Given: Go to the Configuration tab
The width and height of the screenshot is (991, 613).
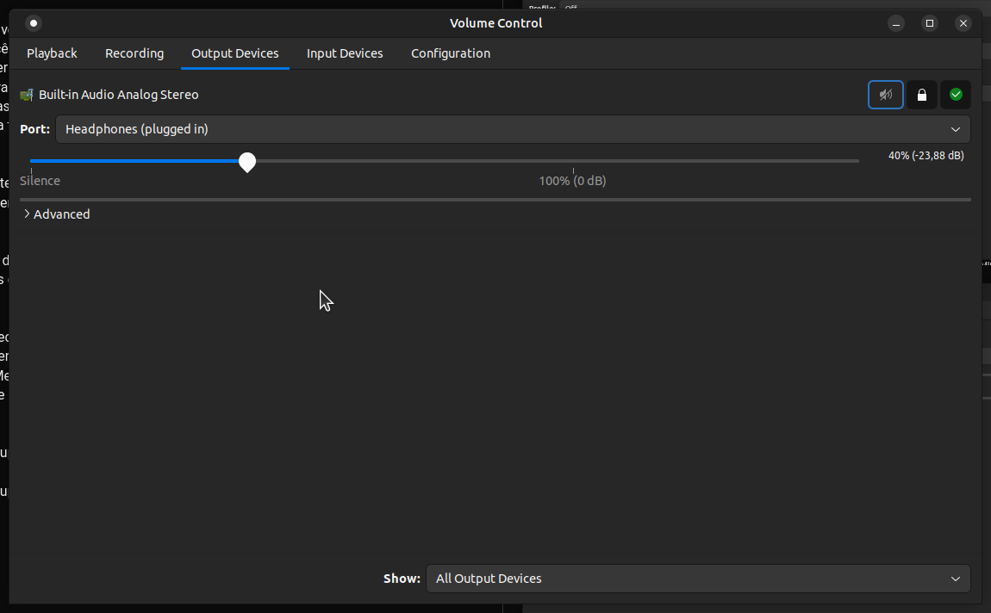Looking at the screenshot, I should [x=451, y=53].
